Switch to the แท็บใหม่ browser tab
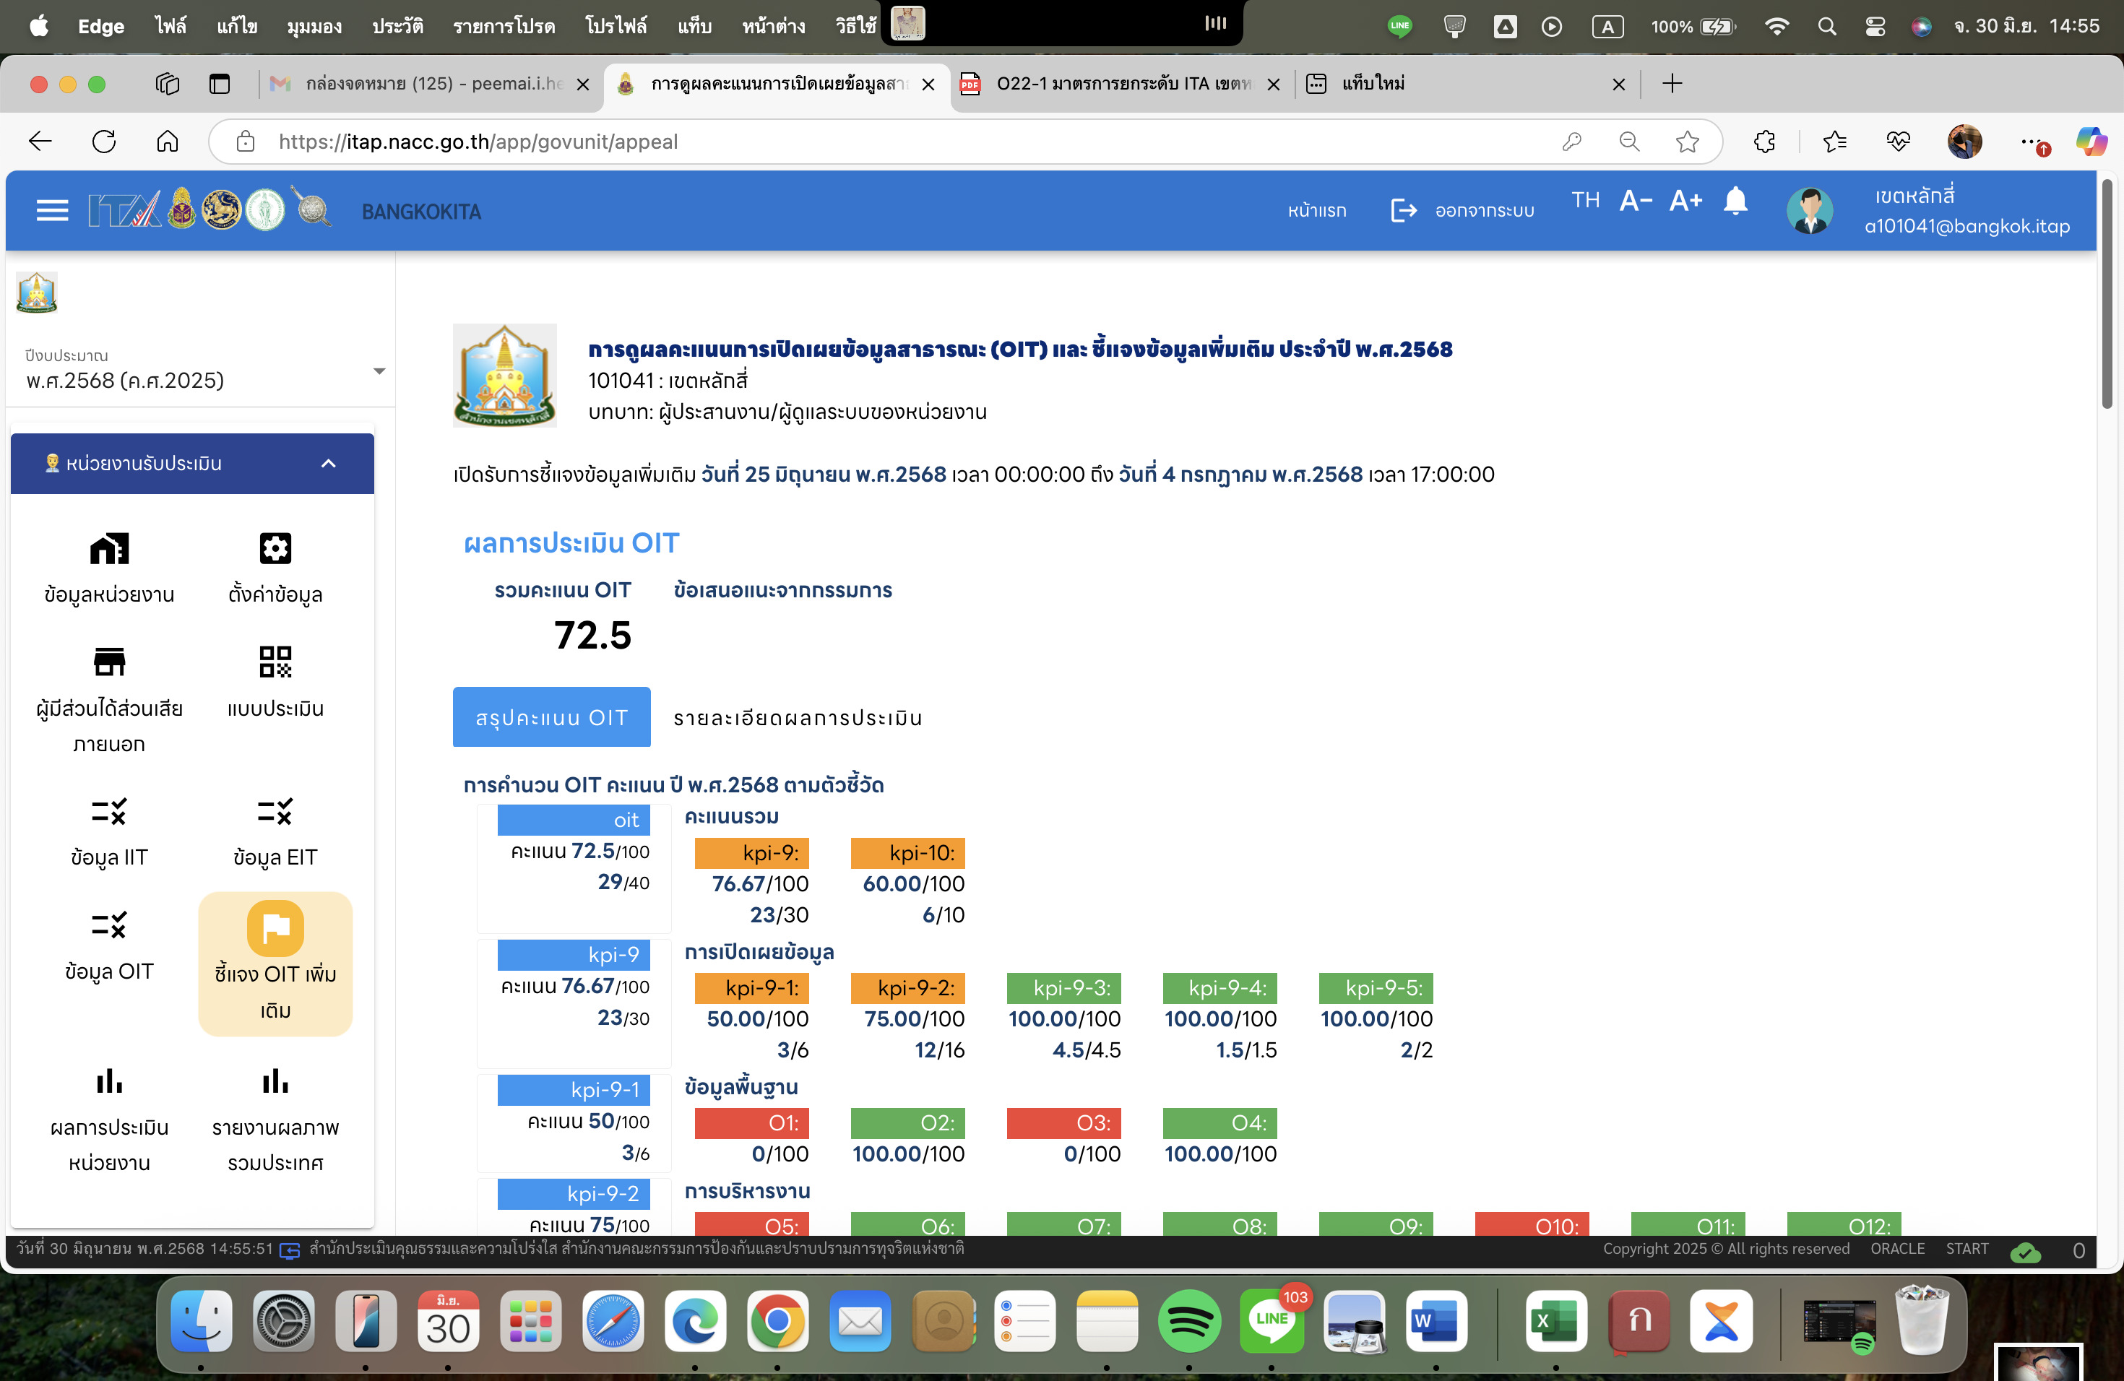Viewport: 2124px width, 1381px height. point(1465,83)
